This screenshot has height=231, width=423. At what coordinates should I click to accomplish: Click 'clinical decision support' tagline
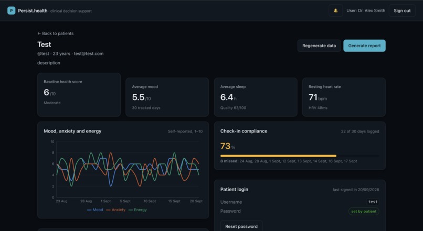click(71, 11)
